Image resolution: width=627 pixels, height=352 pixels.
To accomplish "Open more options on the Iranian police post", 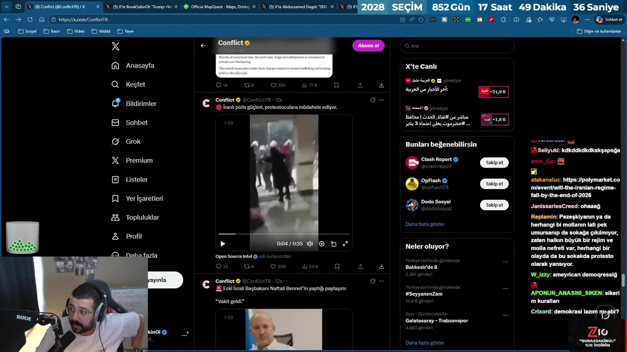I will point(382,100).
